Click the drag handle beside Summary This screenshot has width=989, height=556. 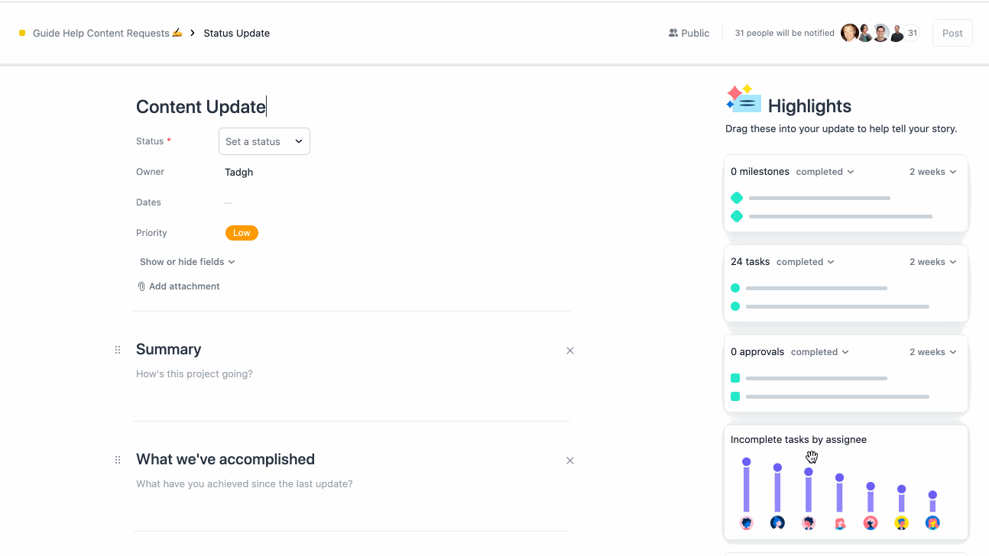pyautogui.click(x=117, y=349)
